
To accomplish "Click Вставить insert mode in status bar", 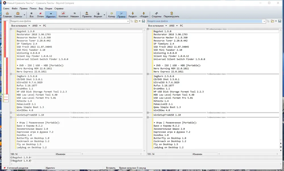I will click(111, 168).
